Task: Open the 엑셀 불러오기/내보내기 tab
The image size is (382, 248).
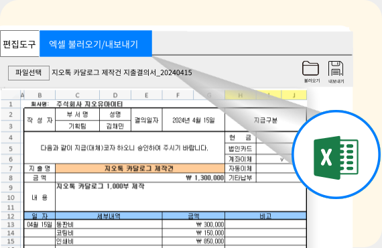Action: tap(96, 44)
